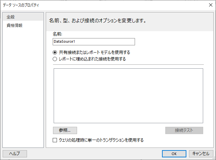216x160 pixels.
Task: Click the text label of the 共有接続 option
Action: pyautogui.click(x=94, y=52)
